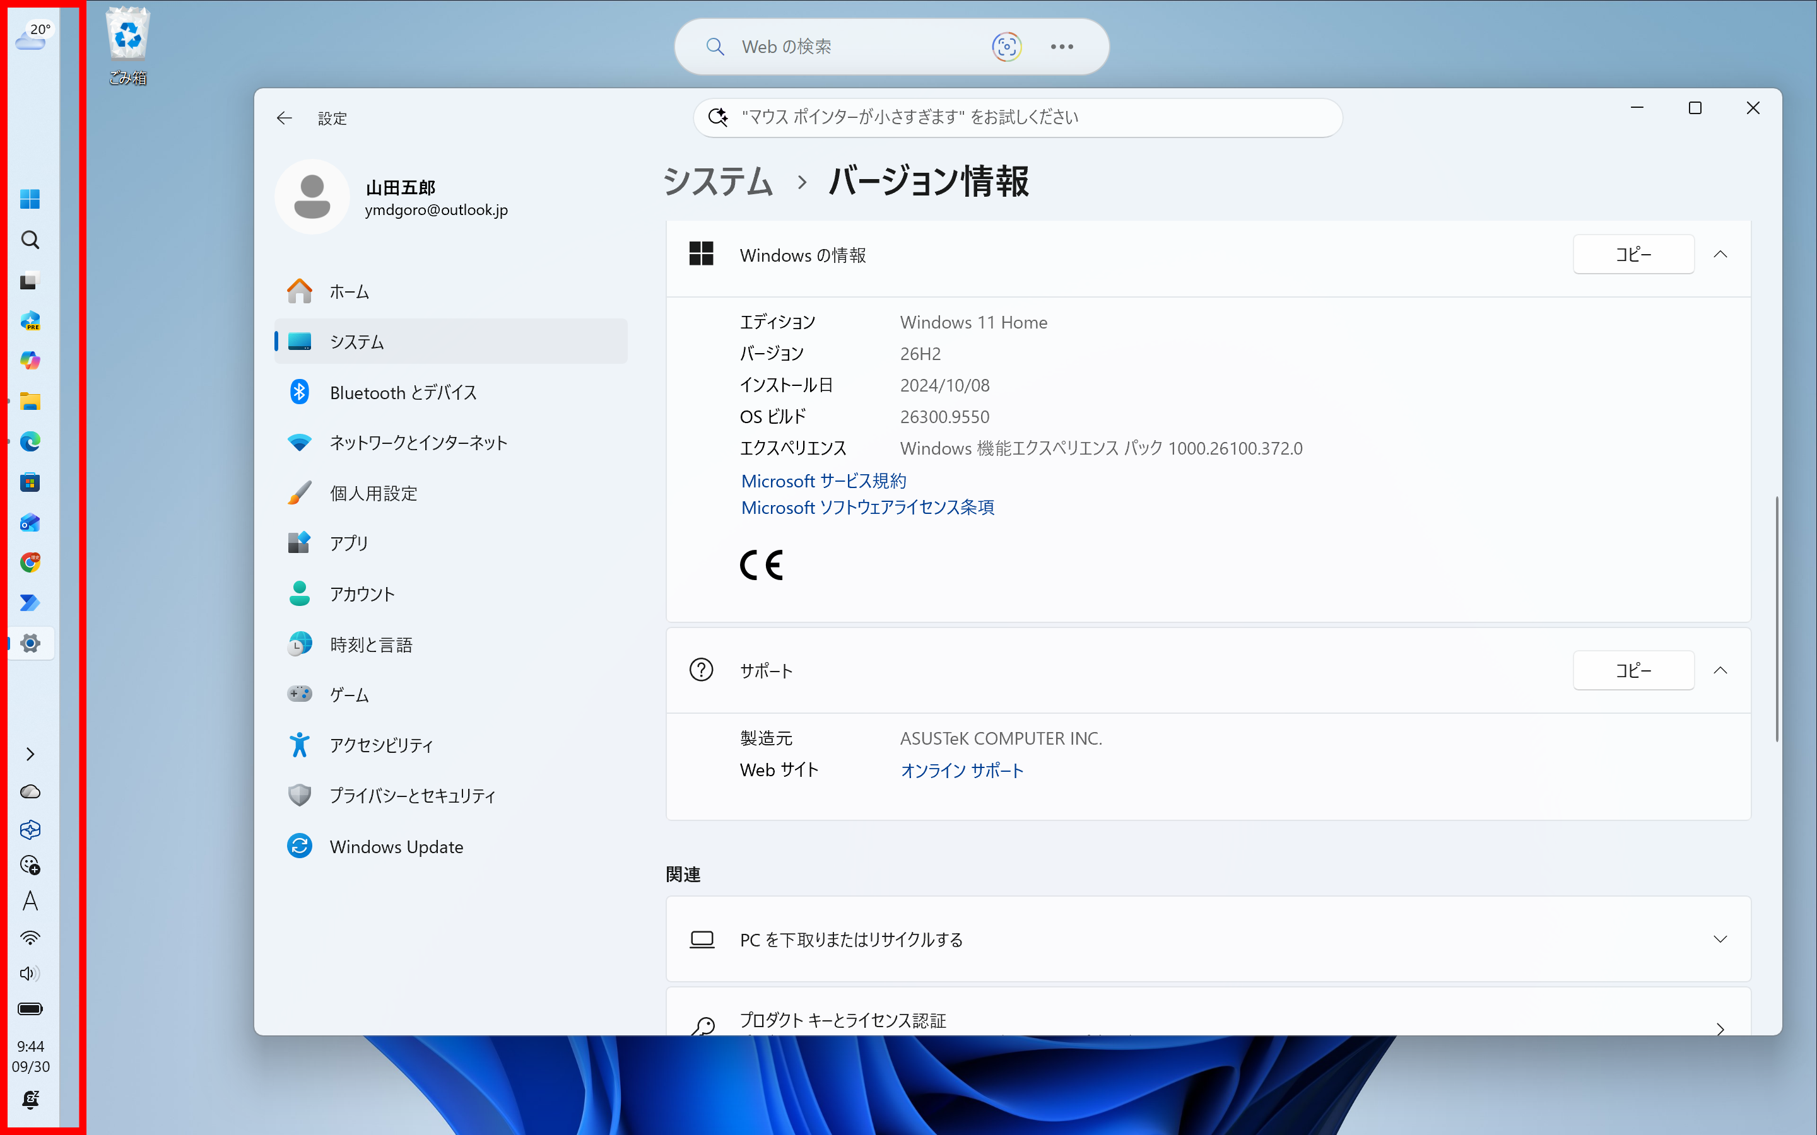This screenshot has height=1135, width=1817.
Task: Open Windows Update settings page
Action: [450, 846]
